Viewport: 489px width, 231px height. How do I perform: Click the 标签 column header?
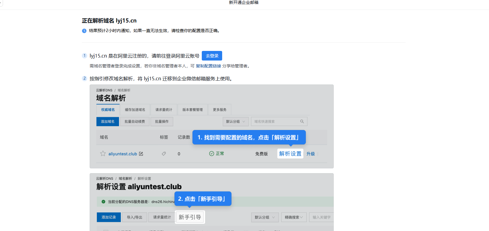pyautogui.click(x=164, y=137)
